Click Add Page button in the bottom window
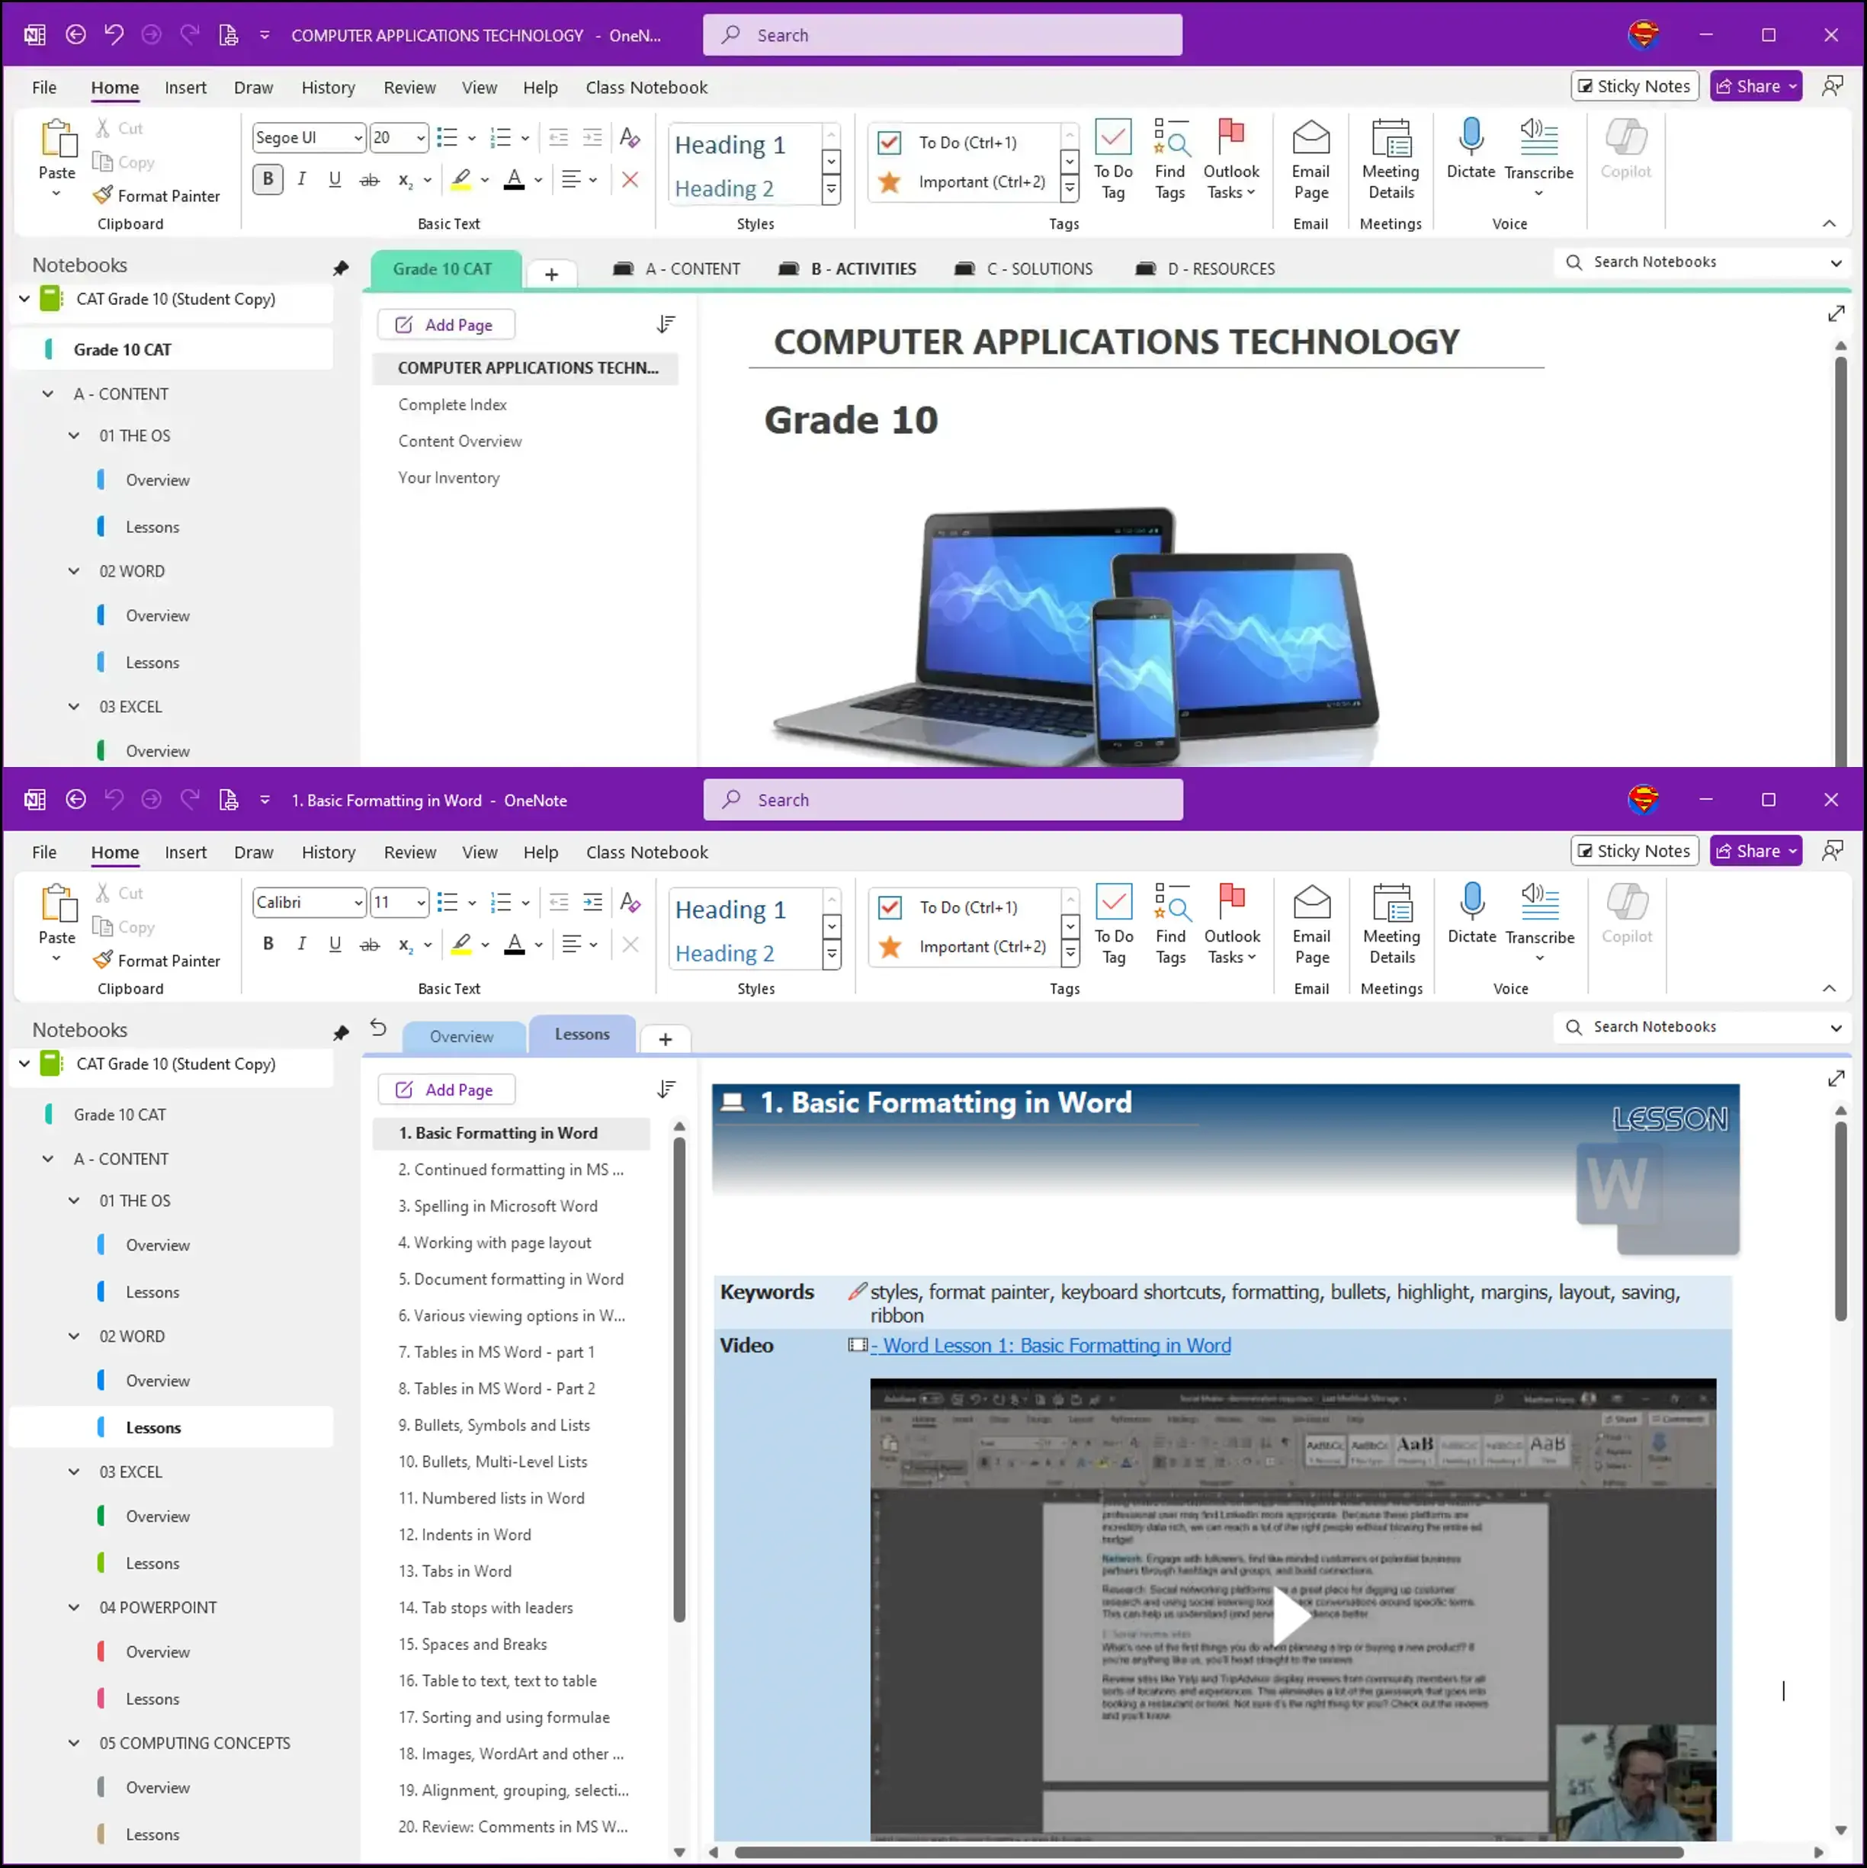1867x1868 pixels. click(446, 1090)
